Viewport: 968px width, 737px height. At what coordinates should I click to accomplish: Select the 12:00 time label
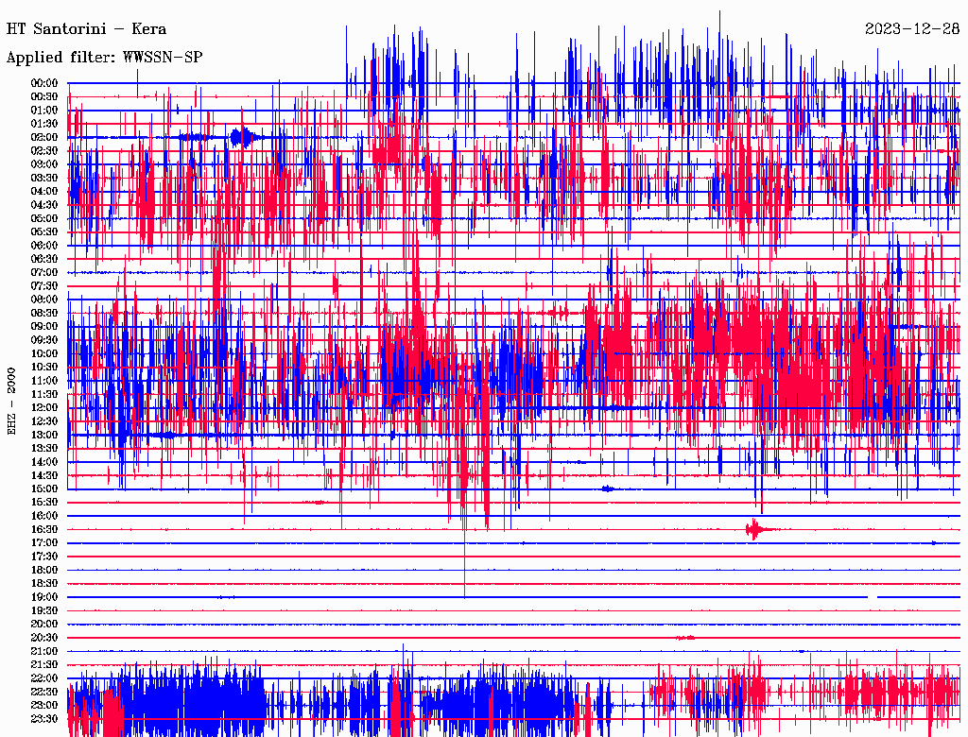44,408
